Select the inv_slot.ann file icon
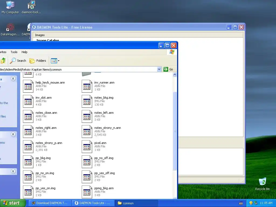 click(x=28, y=101)
